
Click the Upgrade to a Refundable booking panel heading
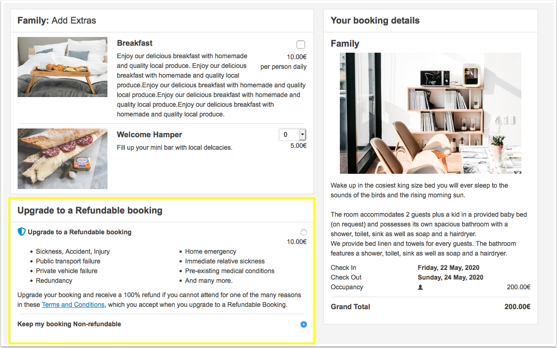[90, 210]
